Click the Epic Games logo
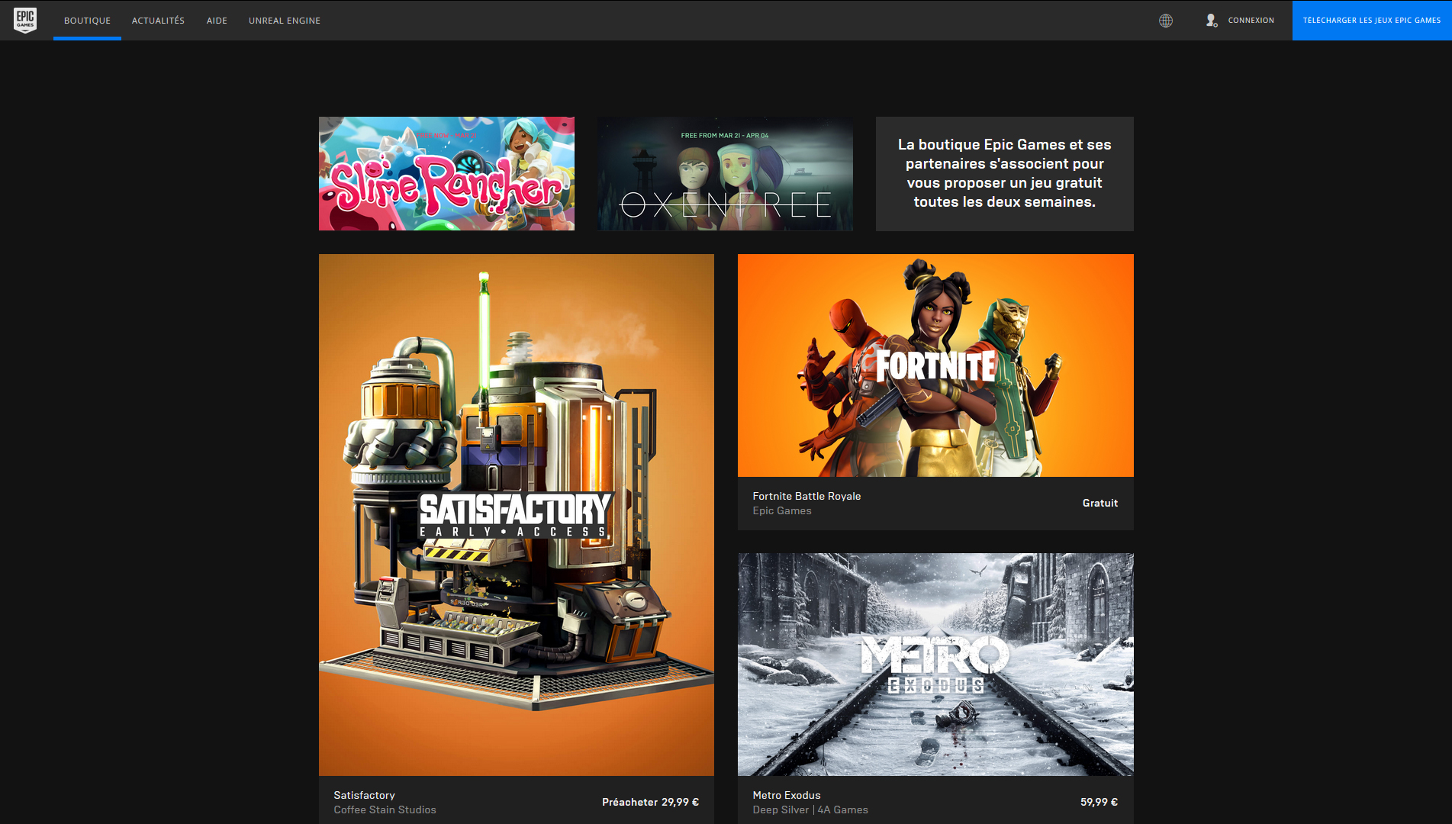Viewport: 1452px width, 824px height. pyautogui.click(x=25, y=20)
